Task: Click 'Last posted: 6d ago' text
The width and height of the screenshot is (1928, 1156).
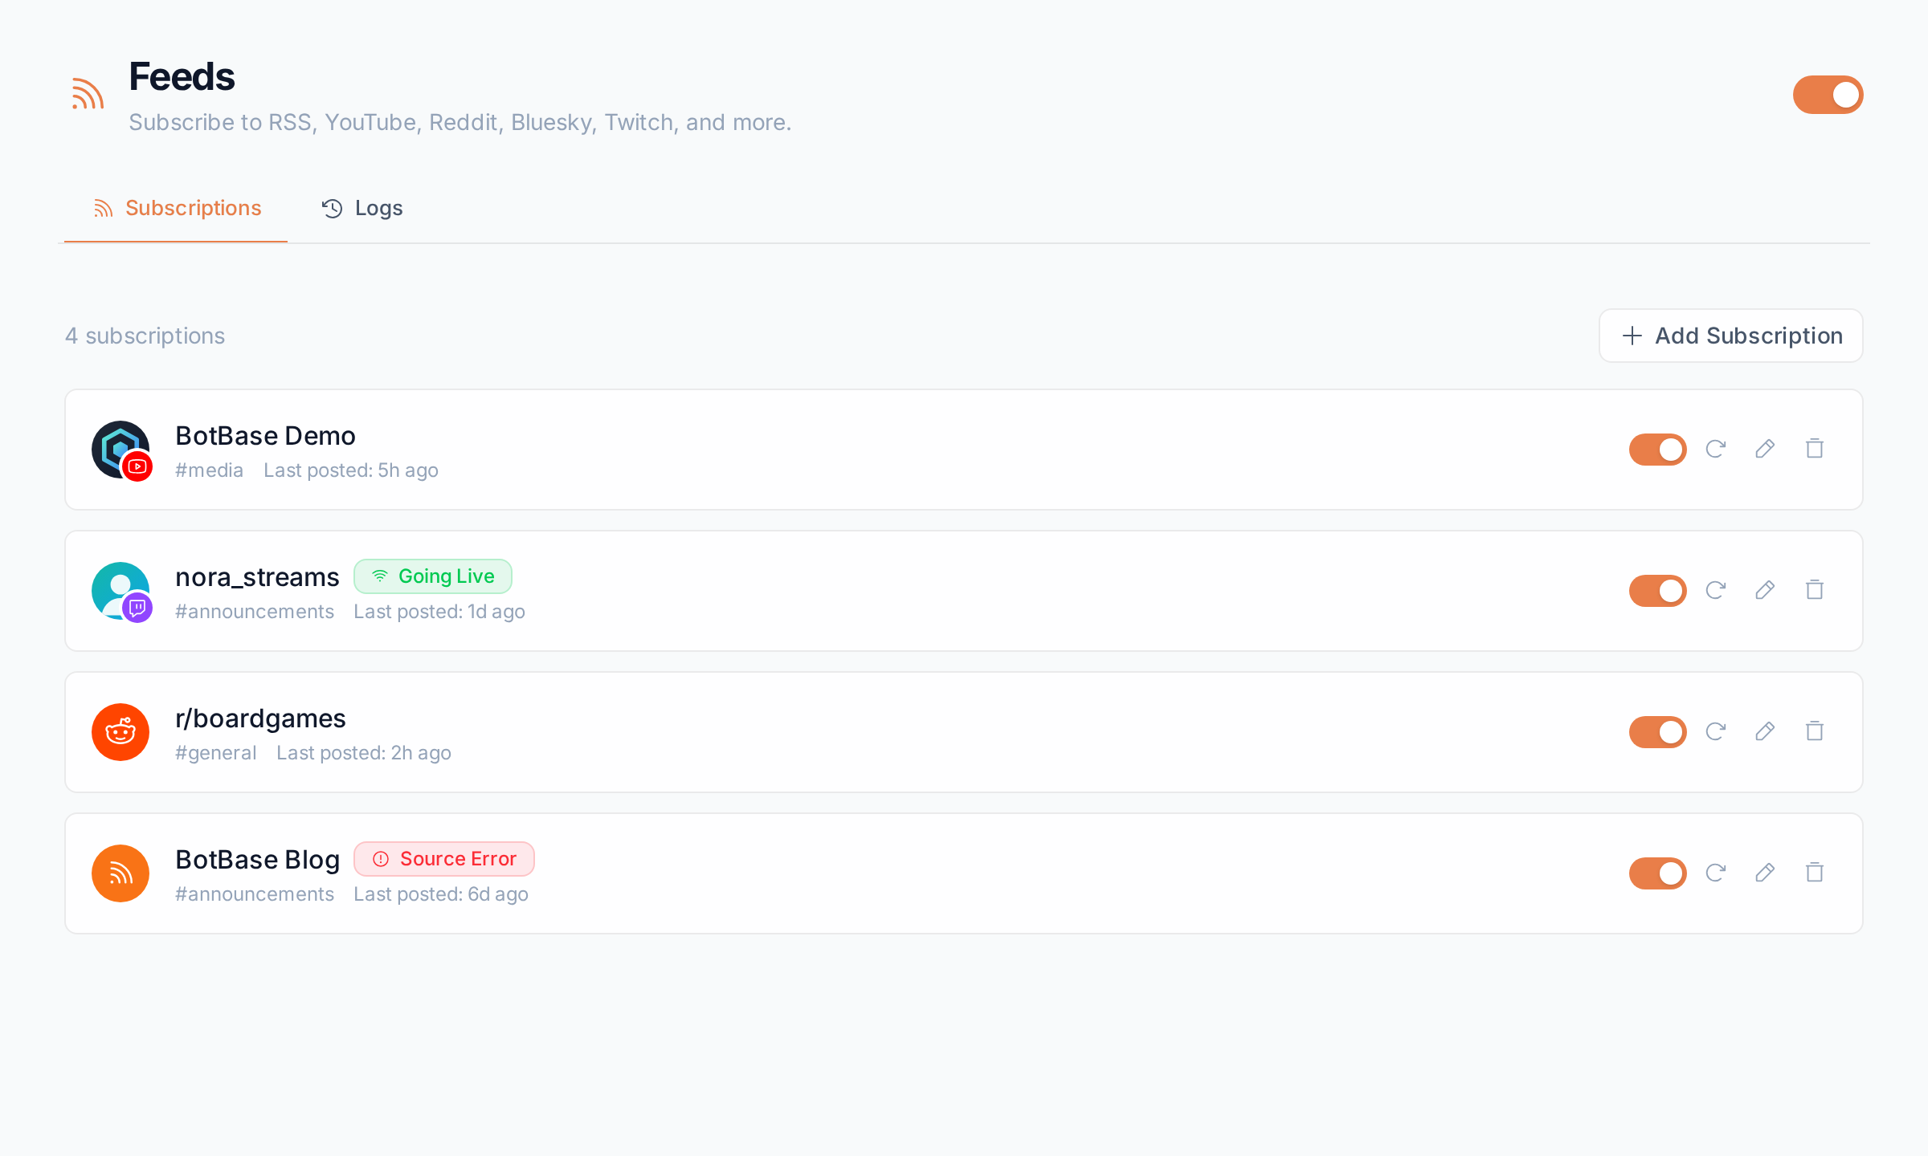Action: point(441,894)
